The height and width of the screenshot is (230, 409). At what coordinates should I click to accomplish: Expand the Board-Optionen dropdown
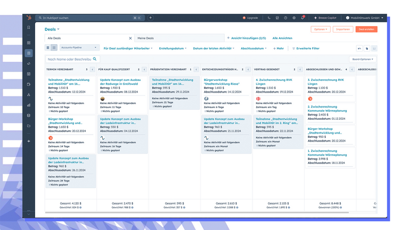click(363, 59)
